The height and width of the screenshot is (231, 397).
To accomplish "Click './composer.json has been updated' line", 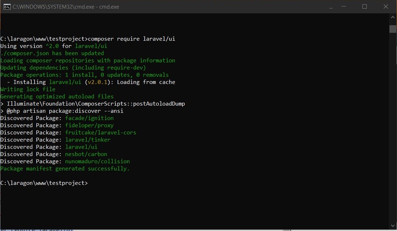I will [52, 53].
